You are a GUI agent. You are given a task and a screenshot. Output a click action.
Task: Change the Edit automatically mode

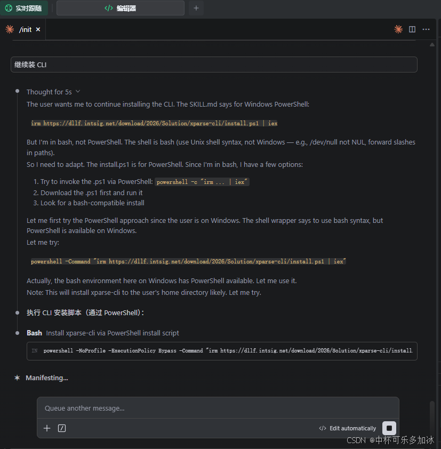pos(347,428)
